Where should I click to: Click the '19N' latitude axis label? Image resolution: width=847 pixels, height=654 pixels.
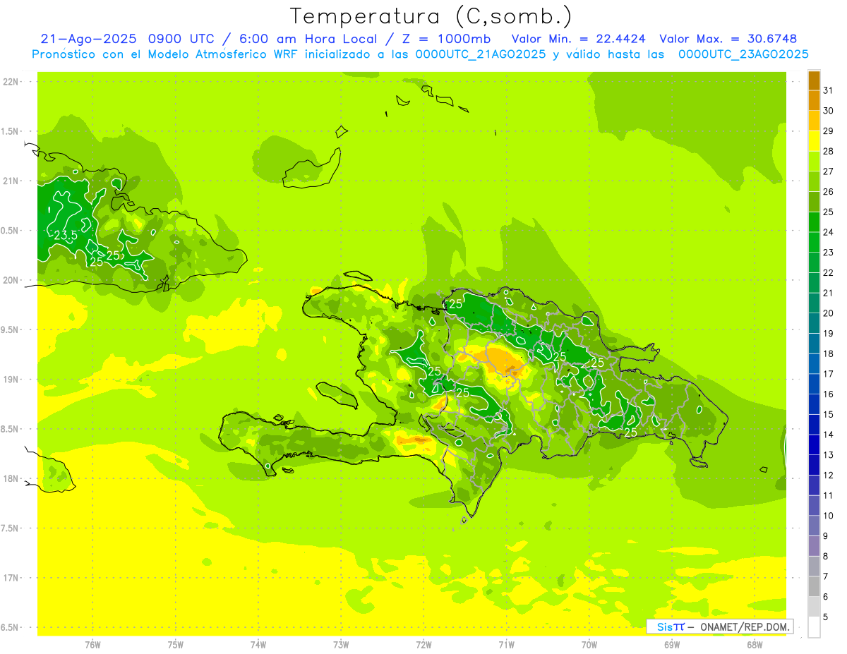point(12,380)
